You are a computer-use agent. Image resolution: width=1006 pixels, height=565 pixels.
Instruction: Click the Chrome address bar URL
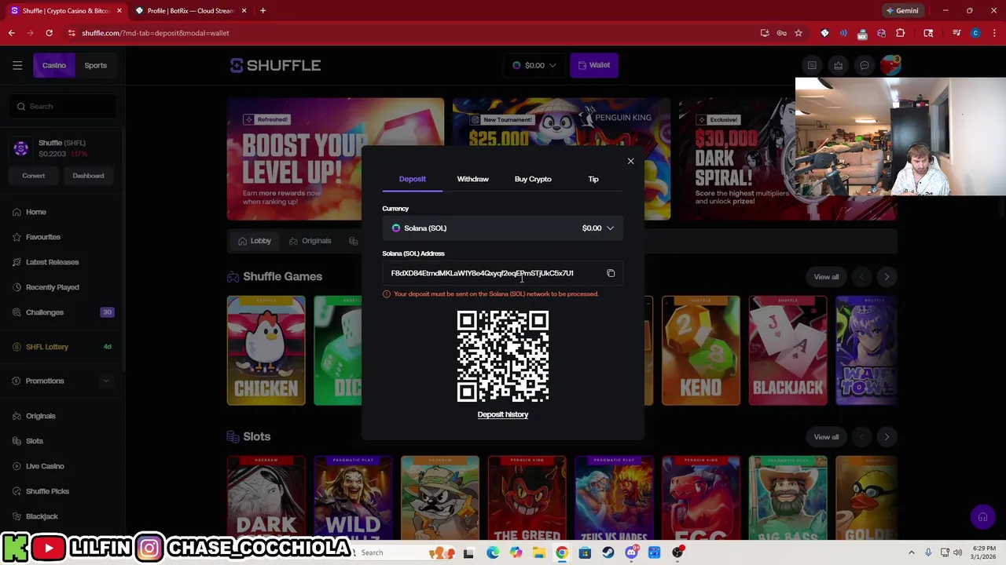click(155, 33)
